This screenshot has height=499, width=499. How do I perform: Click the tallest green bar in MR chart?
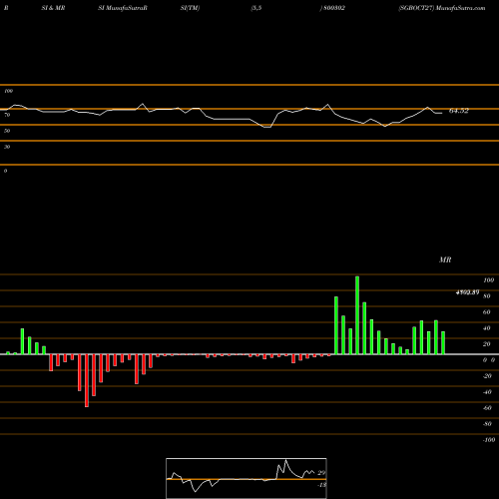point(357,315)
